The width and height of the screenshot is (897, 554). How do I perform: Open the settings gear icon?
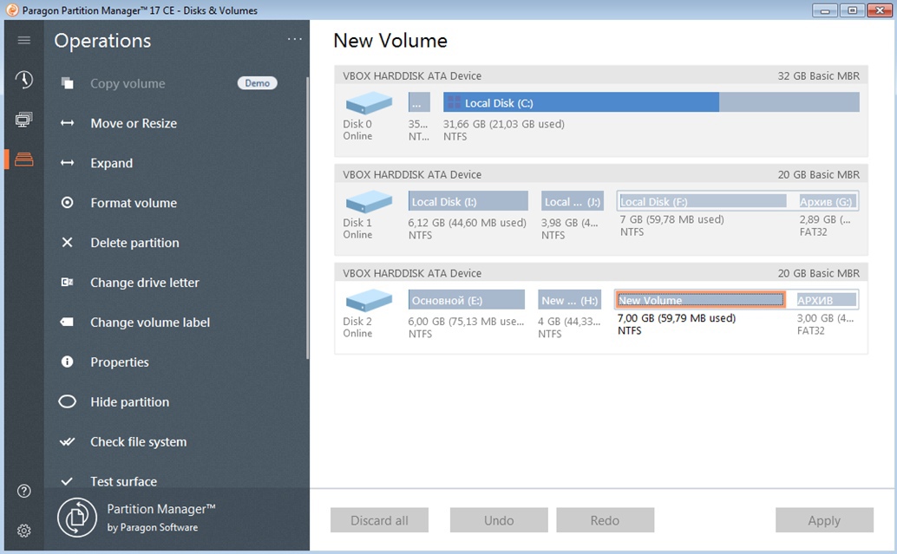click(x=24, y=531)
